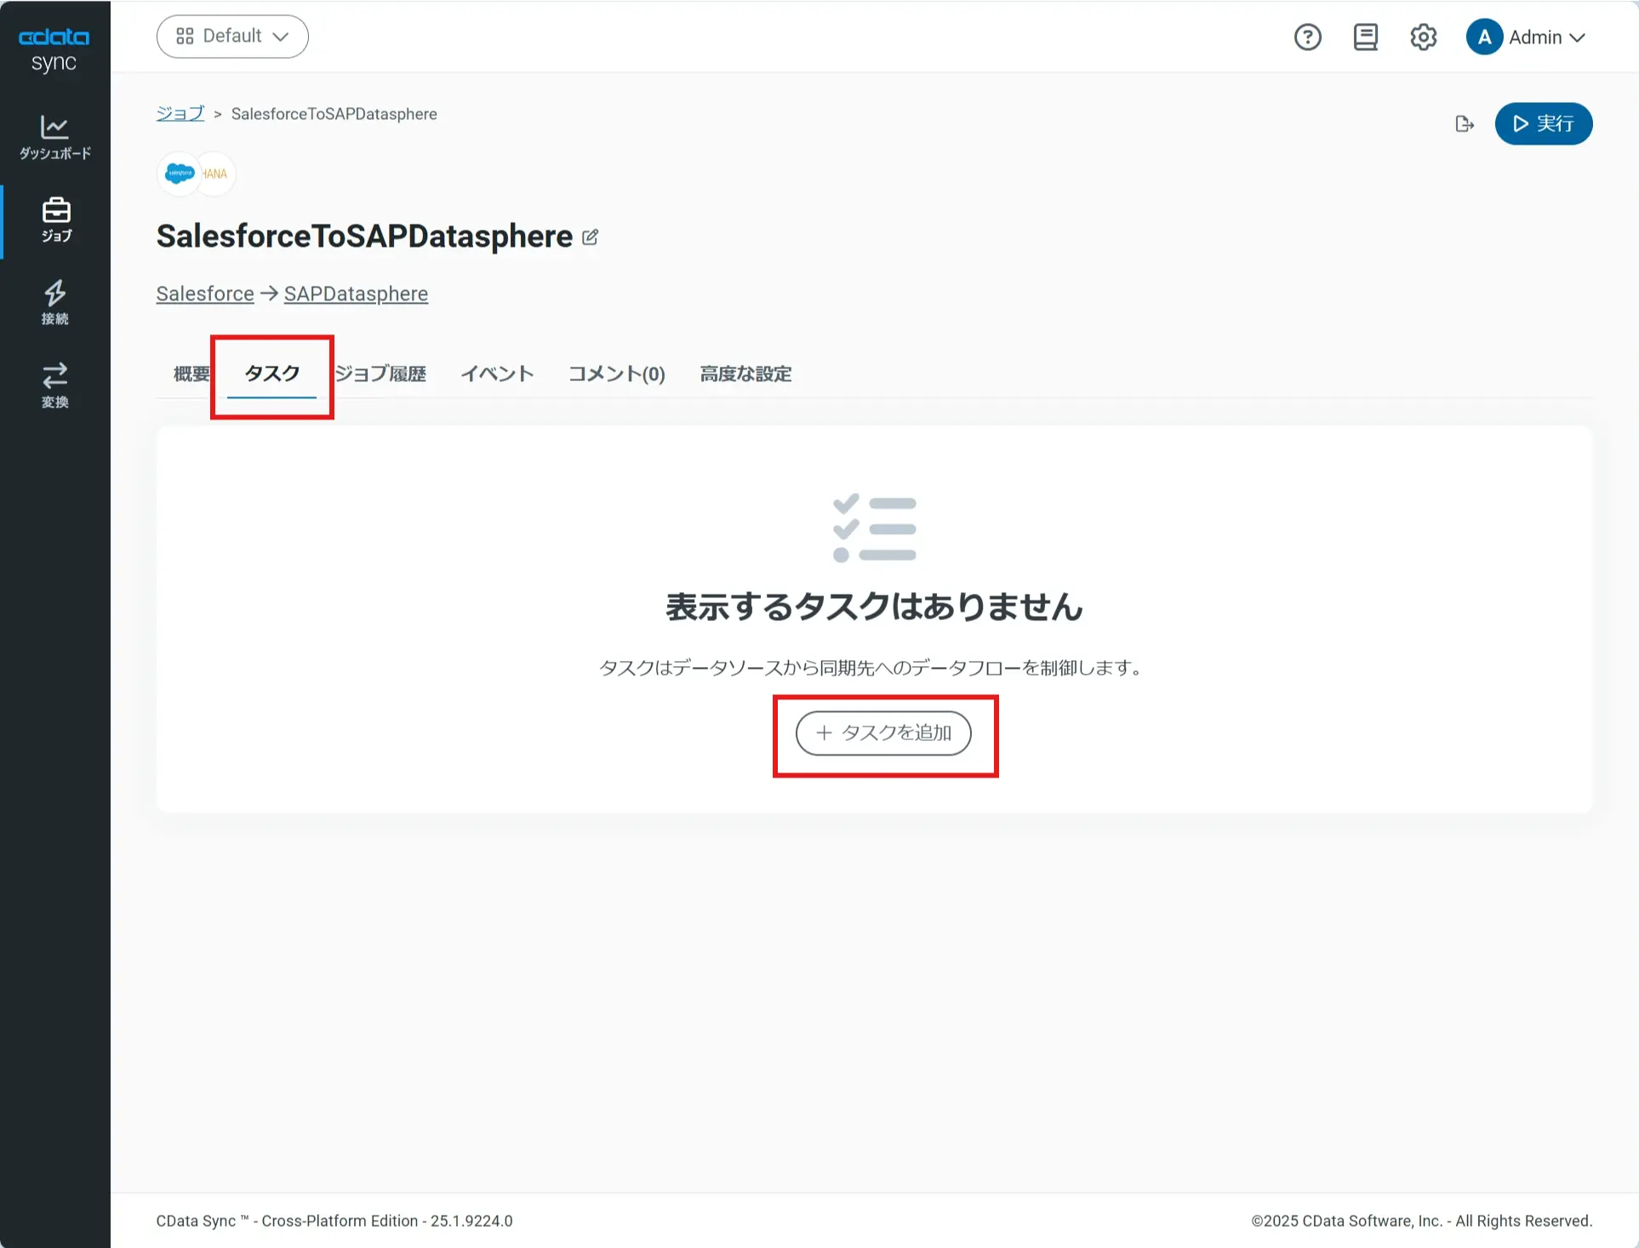
Task: Click the help question mark icon
Action: (1307, 37)
